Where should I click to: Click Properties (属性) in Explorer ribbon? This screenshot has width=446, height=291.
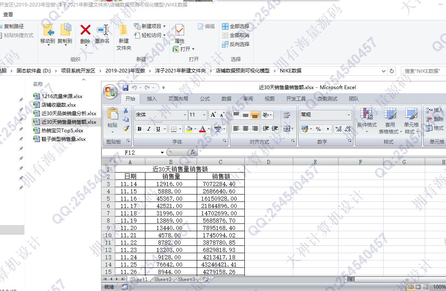click(x=180, y=34)
